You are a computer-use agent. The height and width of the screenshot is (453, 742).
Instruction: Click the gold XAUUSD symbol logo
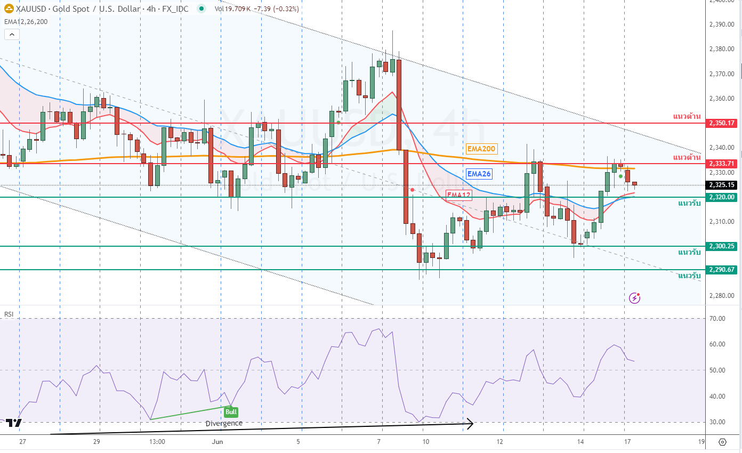(9, 9)
